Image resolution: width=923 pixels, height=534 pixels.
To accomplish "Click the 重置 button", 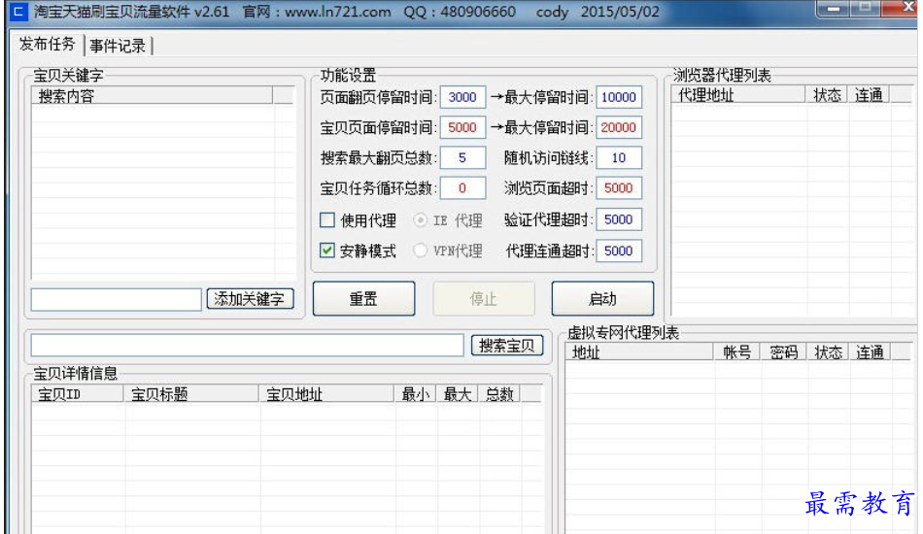I will pos(363,299).
